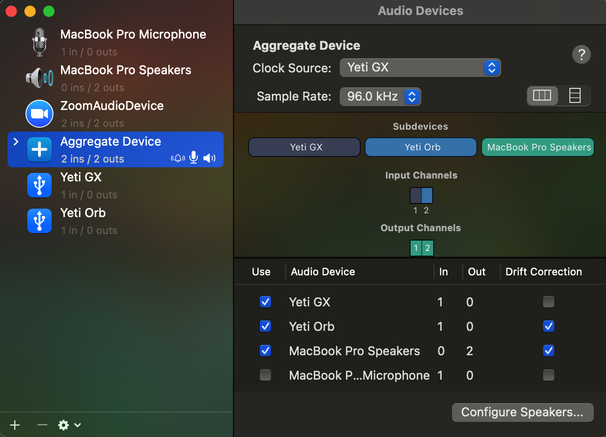Click the Drift Correction column header
Image resolution: width=606 pixels, height=437 pixels.
click(x=544, y=272)
